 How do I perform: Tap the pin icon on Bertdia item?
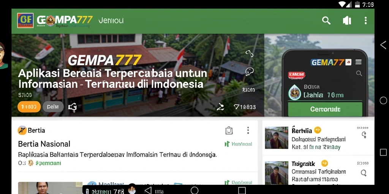tap(364, 135)
